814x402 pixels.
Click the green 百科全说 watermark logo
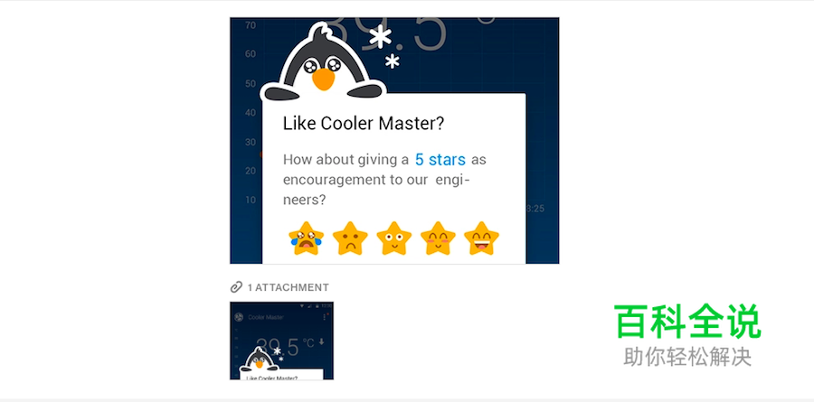click(687, 322)
